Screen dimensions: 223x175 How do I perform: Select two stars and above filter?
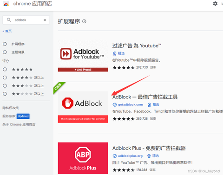(x=5, y=94)
